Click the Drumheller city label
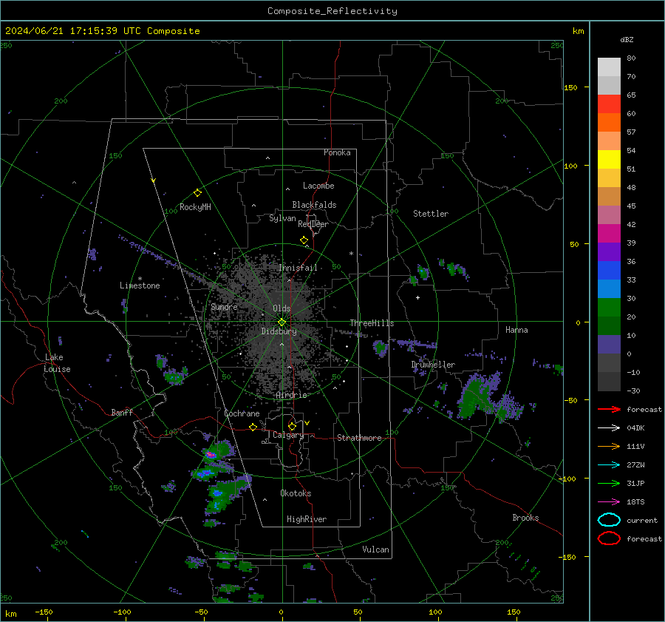Screen dimensions: 665x622 pyautogui.click(x=433, y=365)
